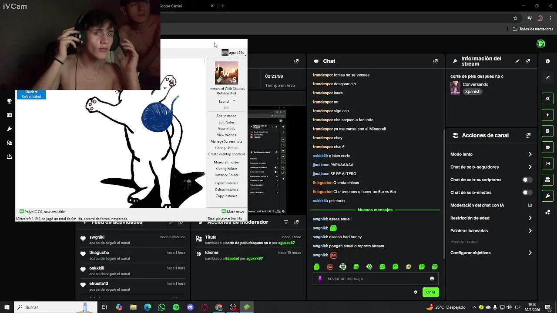This screenshot has height=313, width=557.
Task: Expand Configurar objetivos options
Action: pyautogui.click(x=530, y=253)
